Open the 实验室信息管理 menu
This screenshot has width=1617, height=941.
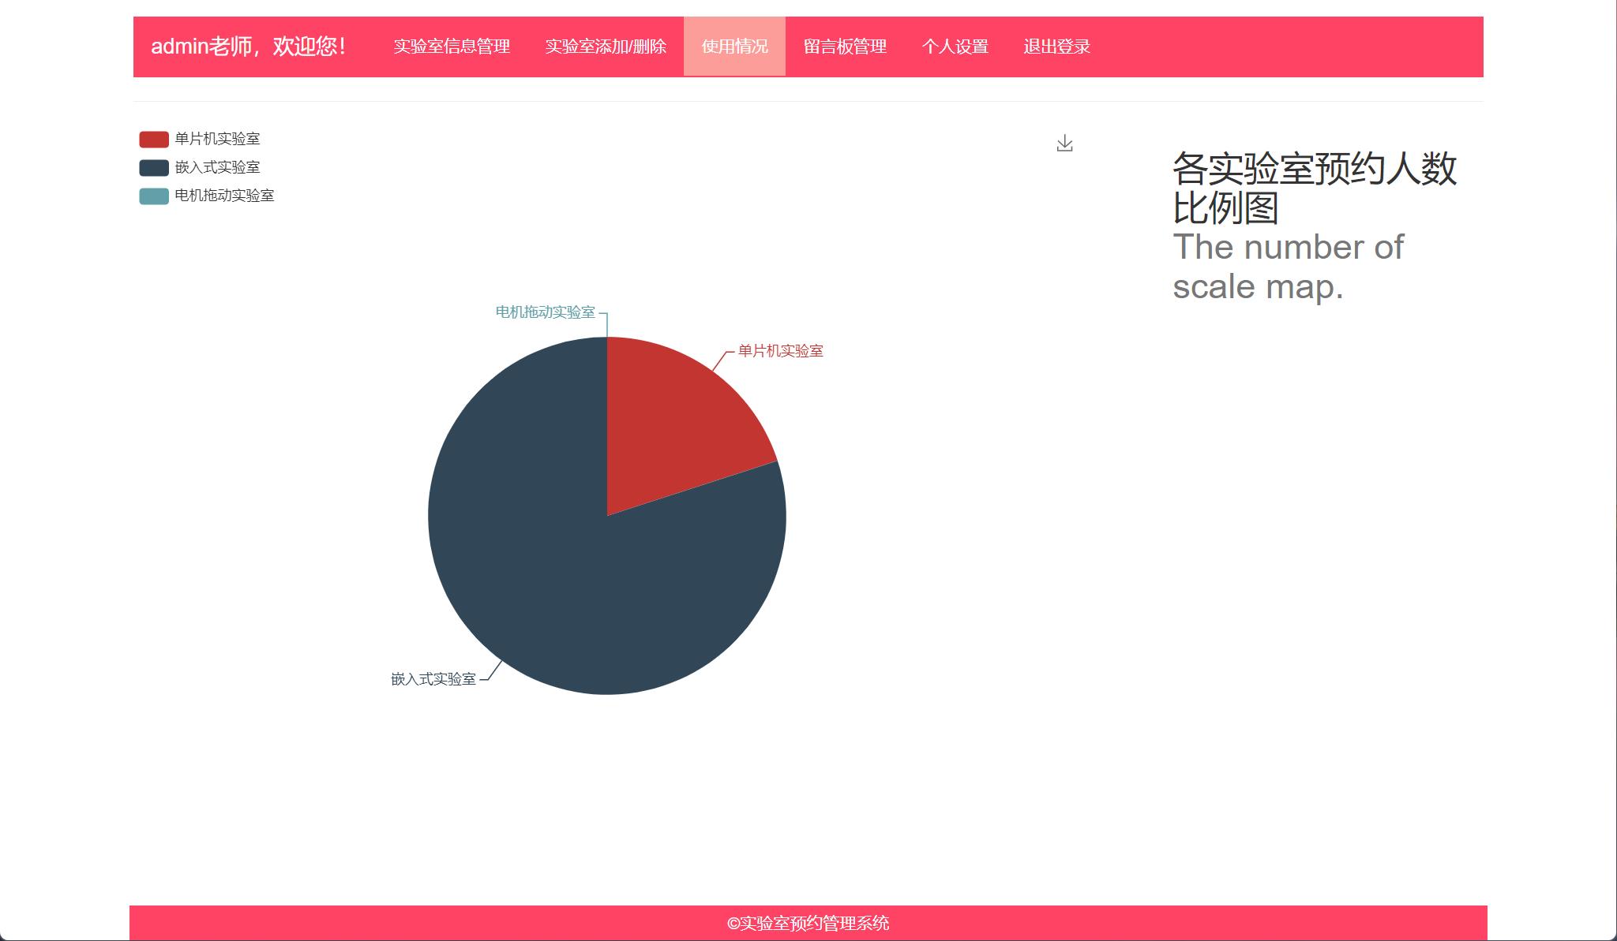(x=453, y=47)
